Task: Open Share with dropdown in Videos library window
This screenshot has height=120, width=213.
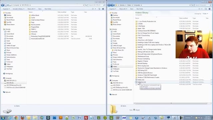Action: (x=123, y=9)
